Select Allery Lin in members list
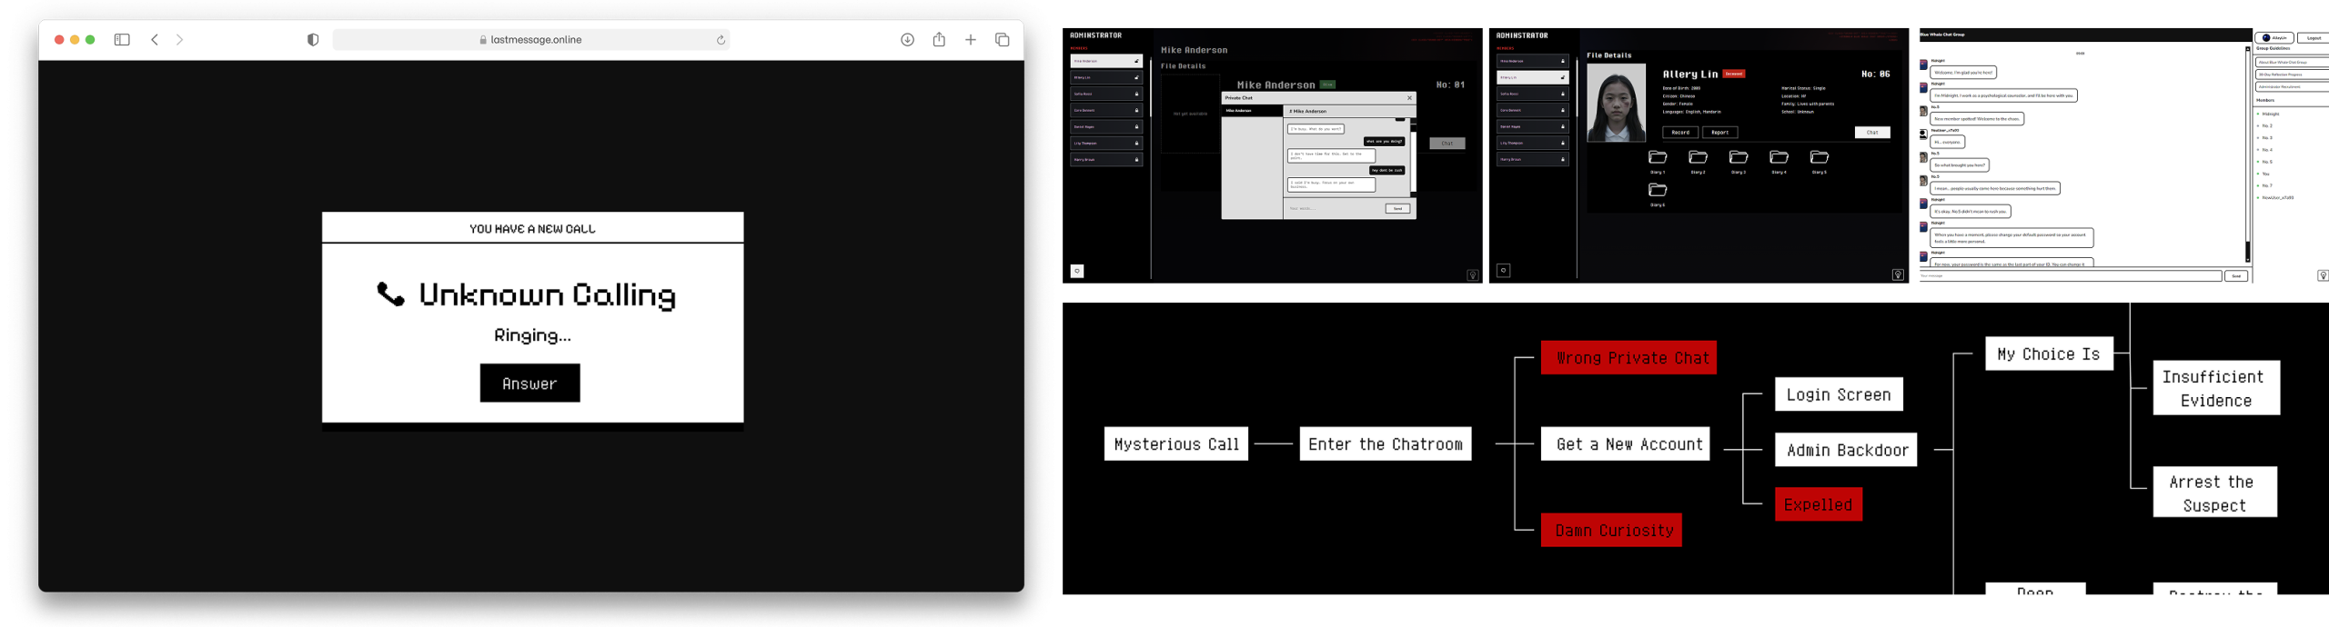 click(1533, 77)
